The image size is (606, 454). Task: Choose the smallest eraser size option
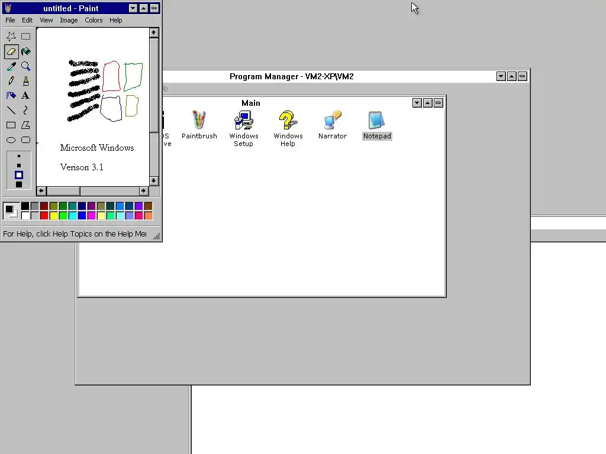[x=18, y=156]
